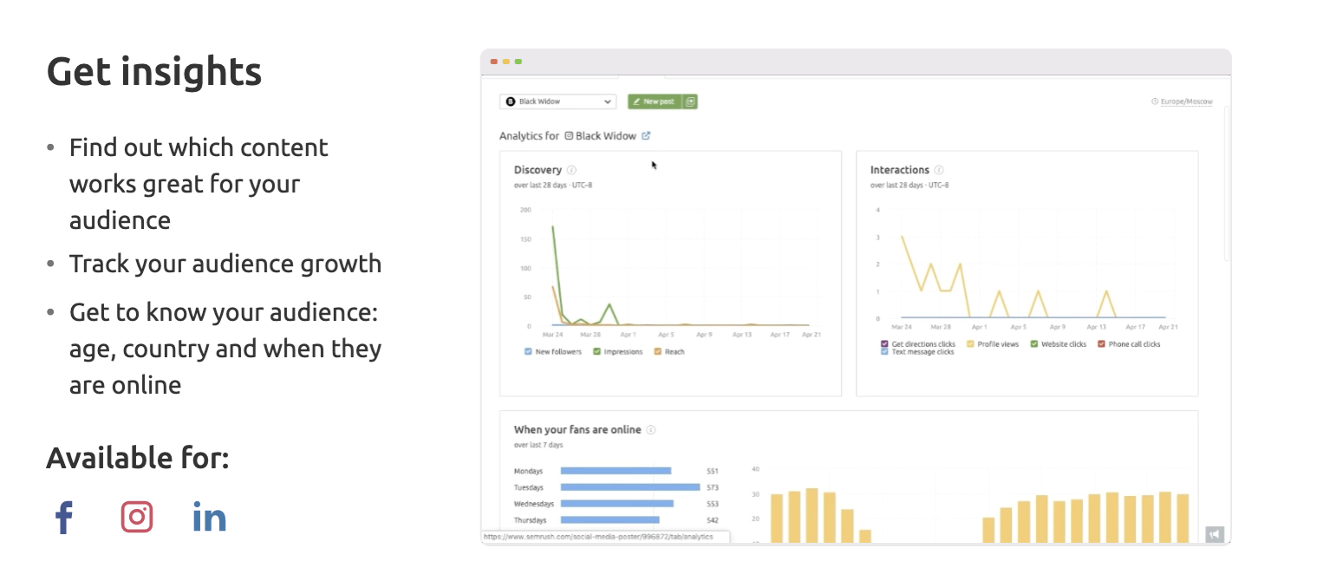This screenshot has height=581, width=1317.
Task: Click the semrush.com URL in status bar
Action: click(598, 537)
